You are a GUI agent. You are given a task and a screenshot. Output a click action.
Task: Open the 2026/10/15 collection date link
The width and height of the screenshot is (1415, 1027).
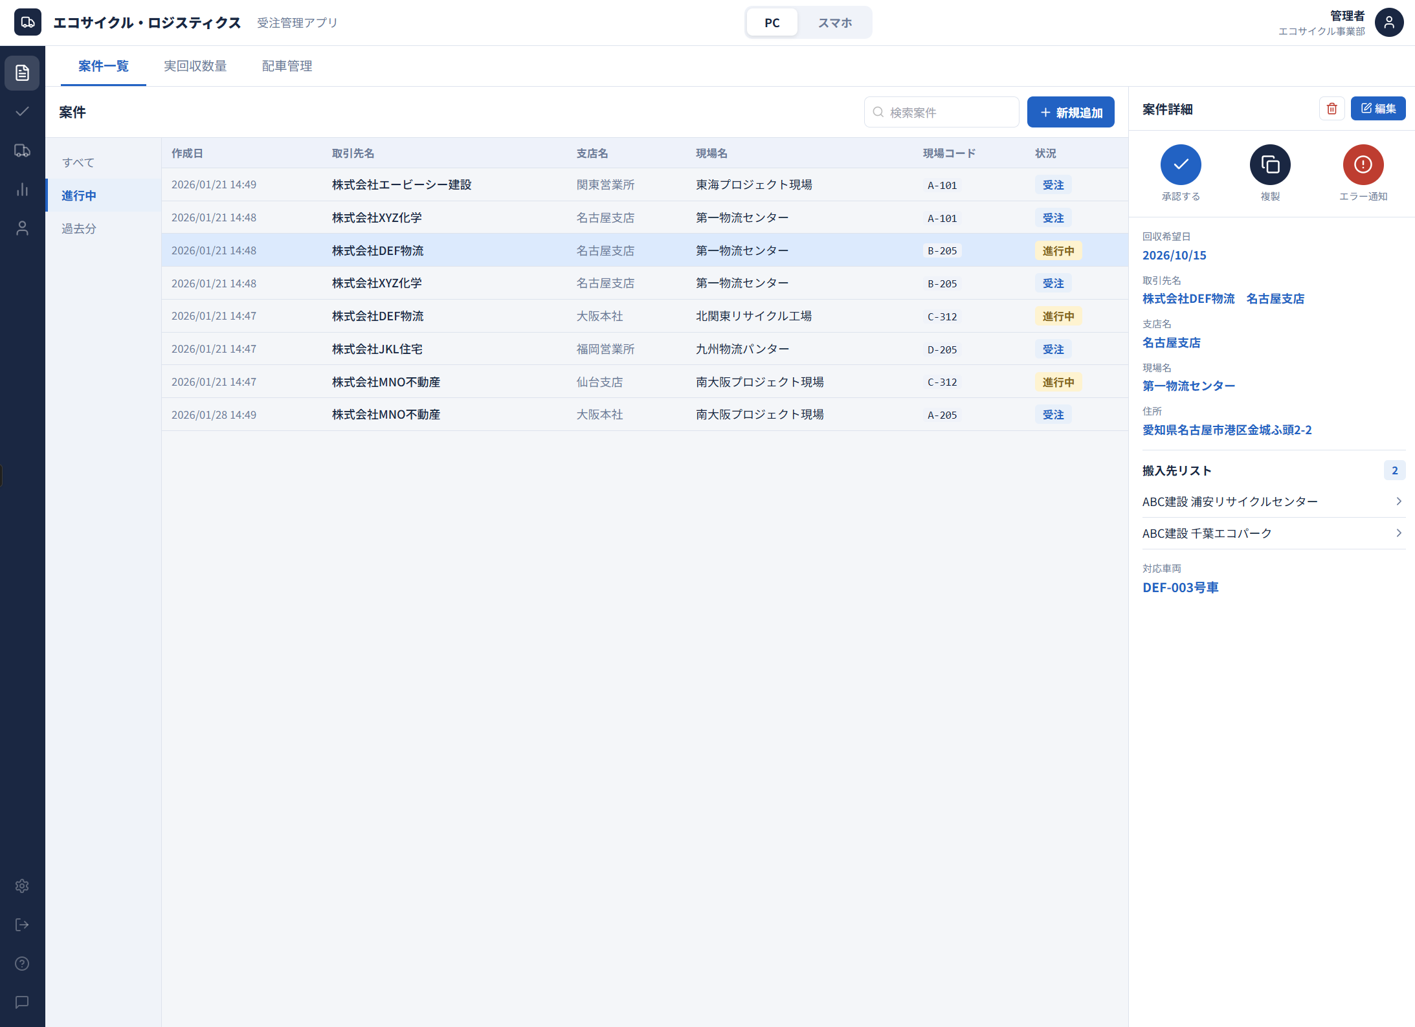[1174, 256]
